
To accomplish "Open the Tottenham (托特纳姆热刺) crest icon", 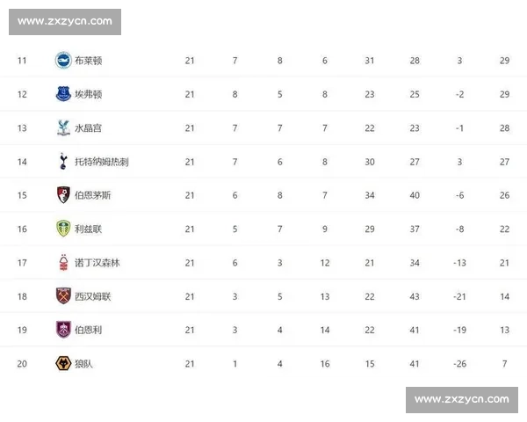I will (x=63, y=162).
